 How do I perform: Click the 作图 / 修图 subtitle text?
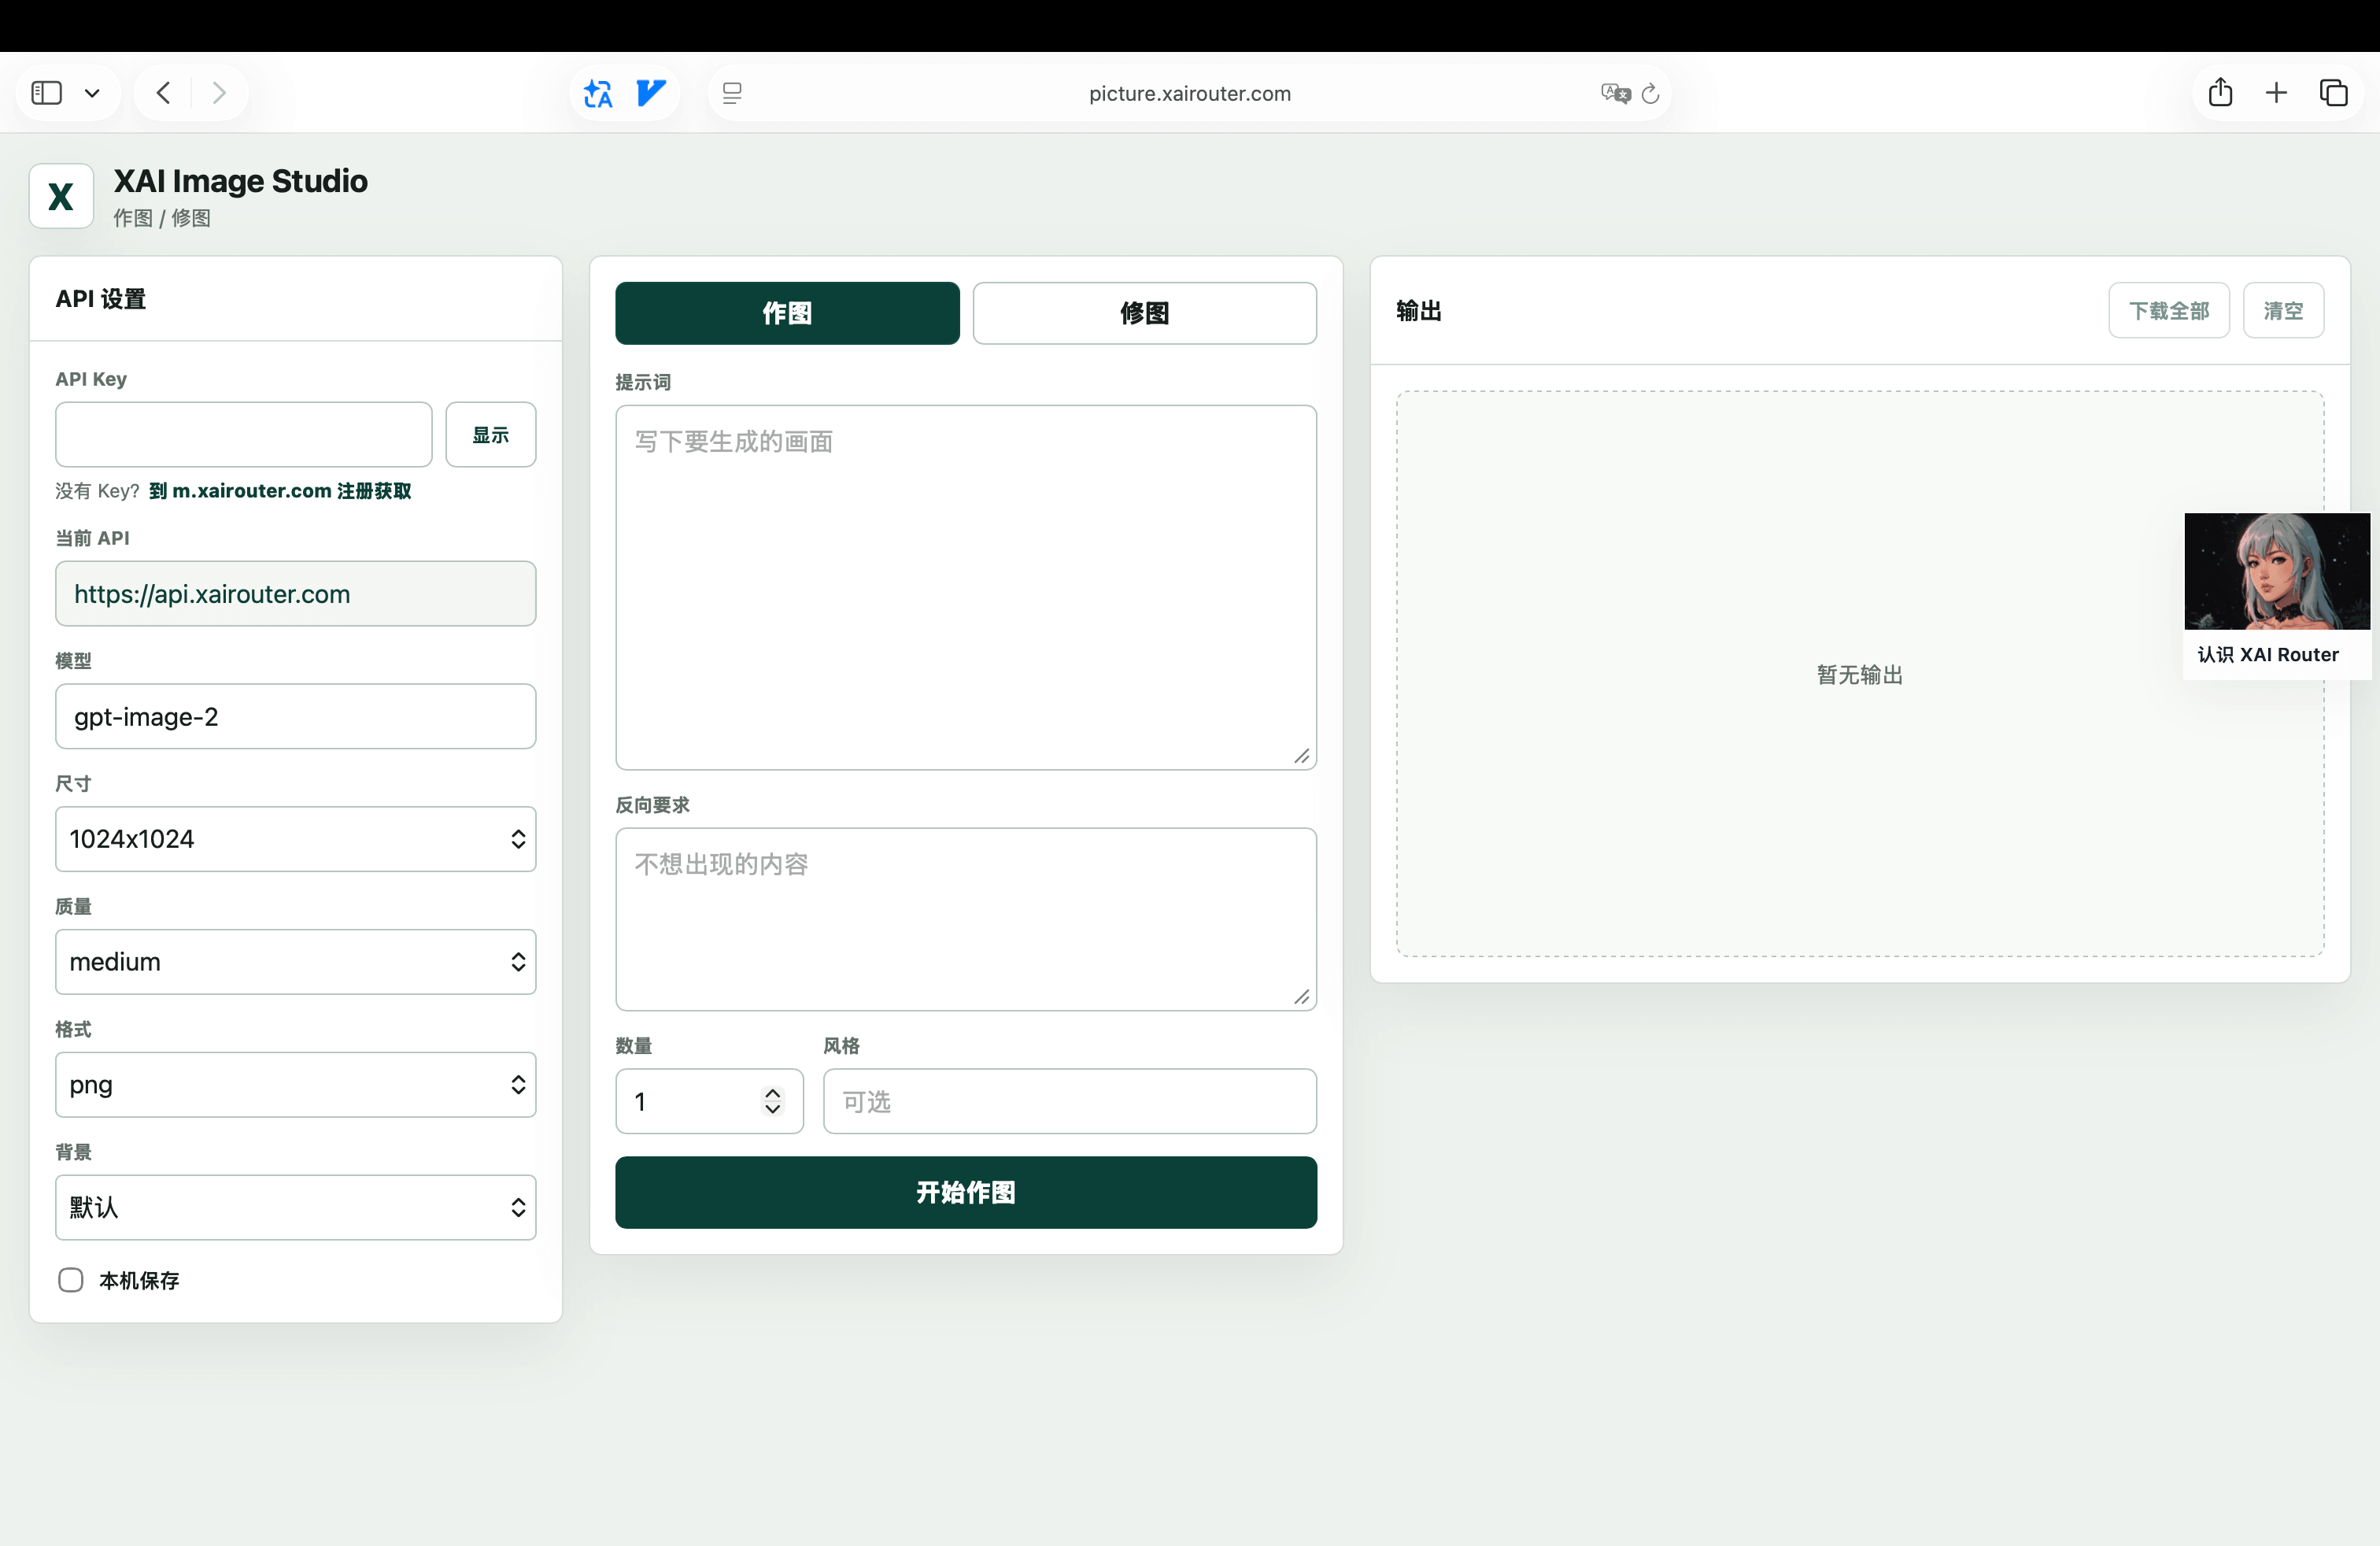tap(162, 218)
